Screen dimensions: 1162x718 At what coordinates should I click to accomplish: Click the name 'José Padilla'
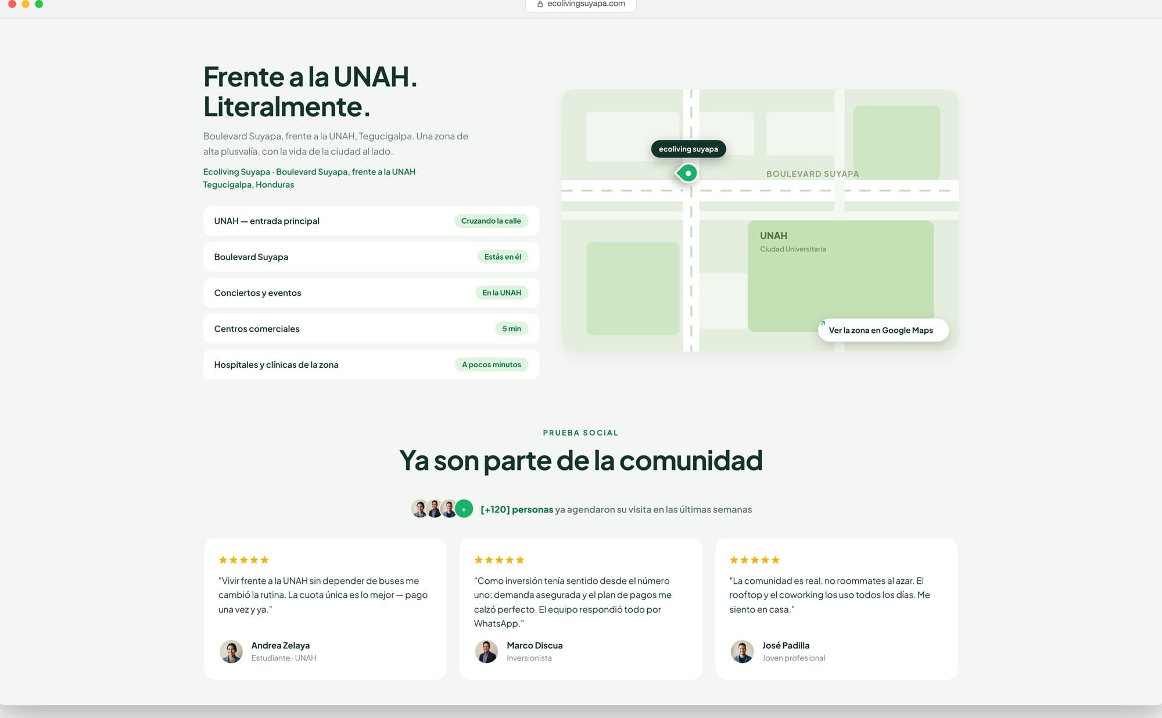[786, 645]
